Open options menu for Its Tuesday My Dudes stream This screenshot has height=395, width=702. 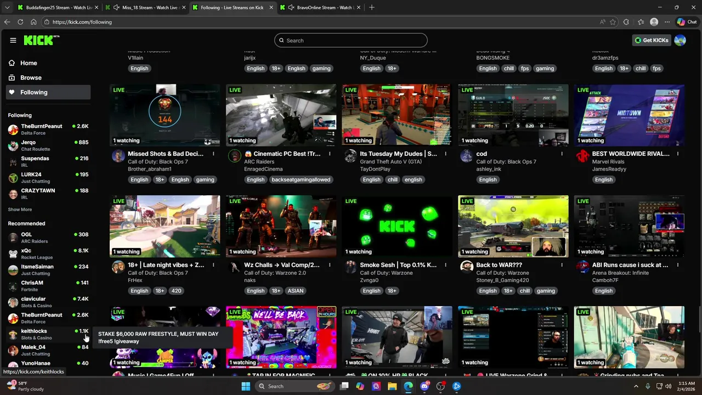(445, 154)
